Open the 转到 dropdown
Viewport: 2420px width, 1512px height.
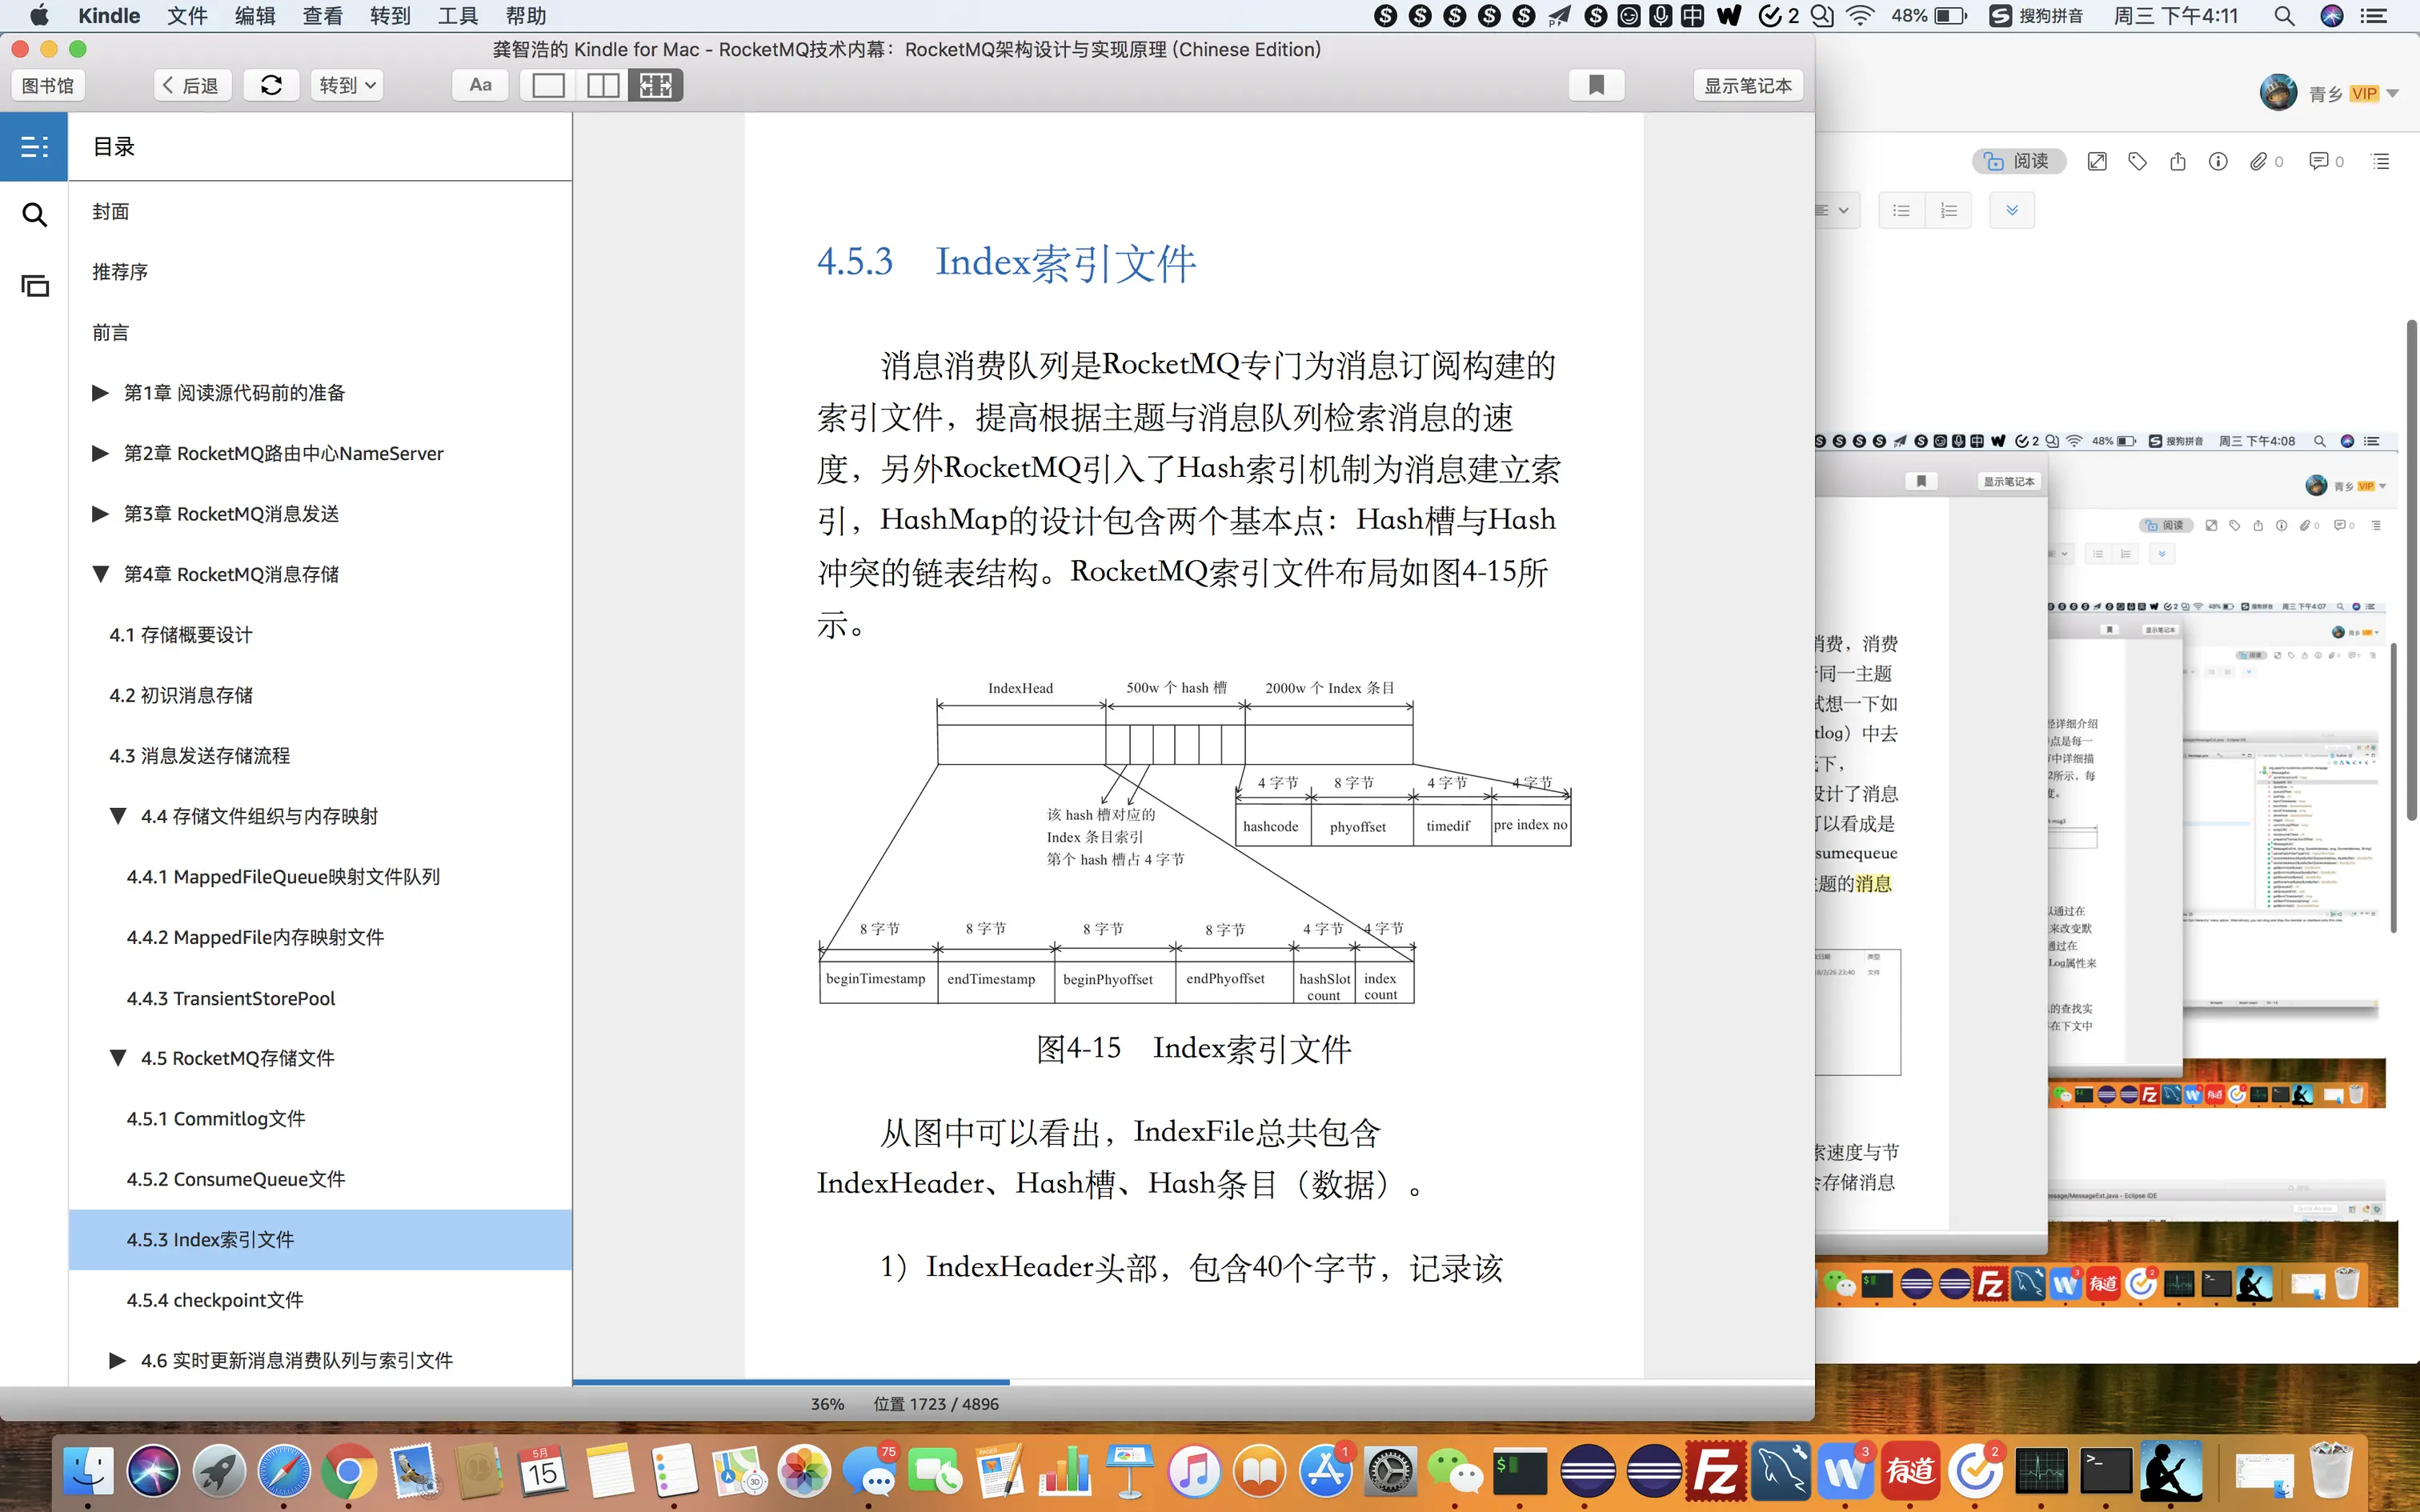tap(347, 85)
